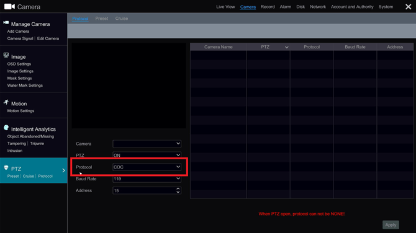This screenshot has height=233, width=416.
Task: Open the System menu
Action: [x=386, y=7]
